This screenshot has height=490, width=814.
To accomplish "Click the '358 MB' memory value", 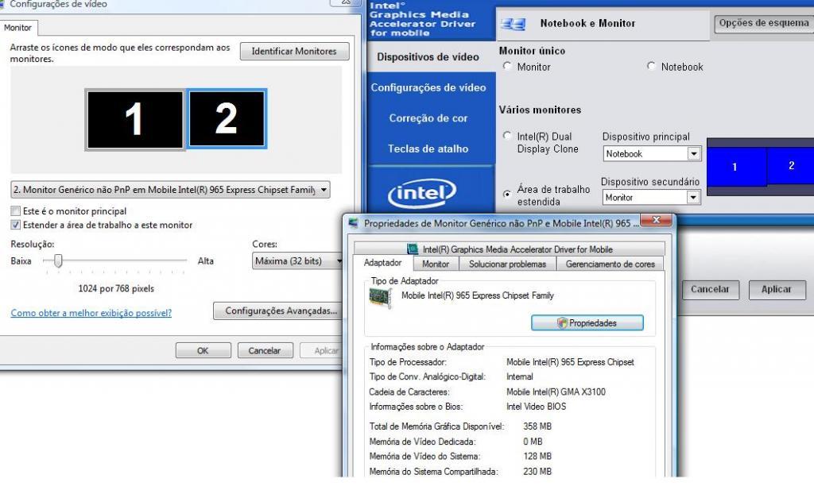I will pyautogui.click(x=537, y=426).
